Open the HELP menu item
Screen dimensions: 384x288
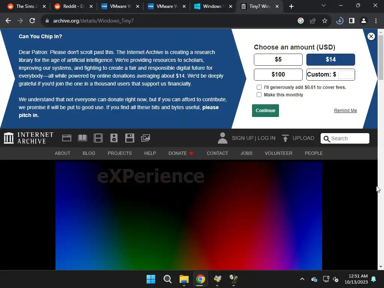point(150,153)
